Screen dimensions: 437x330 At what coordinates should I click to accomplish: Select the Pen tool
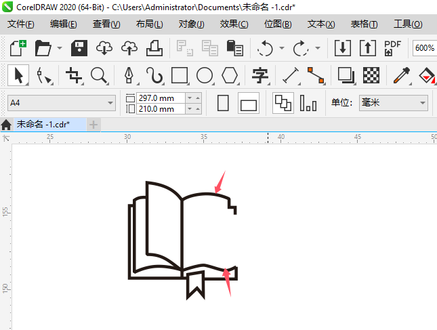(129, 75)
